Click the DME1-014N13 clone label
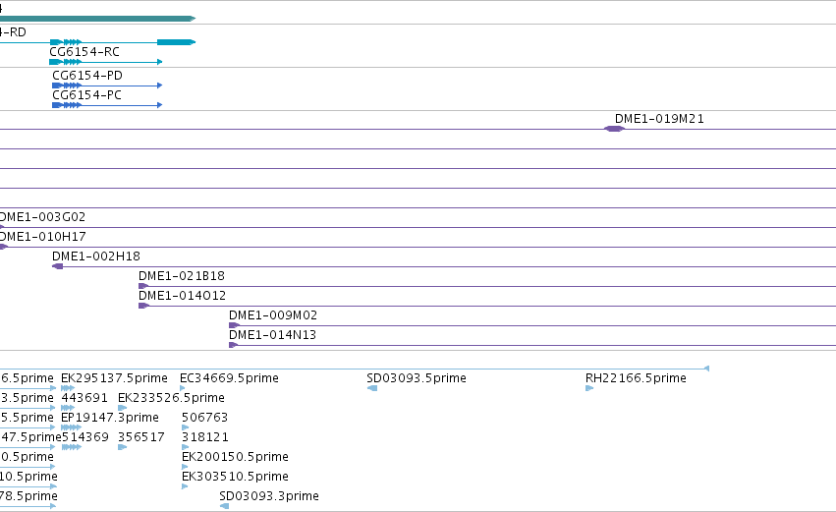The height and width of the screenshot is (512, 836). [272, 335]
